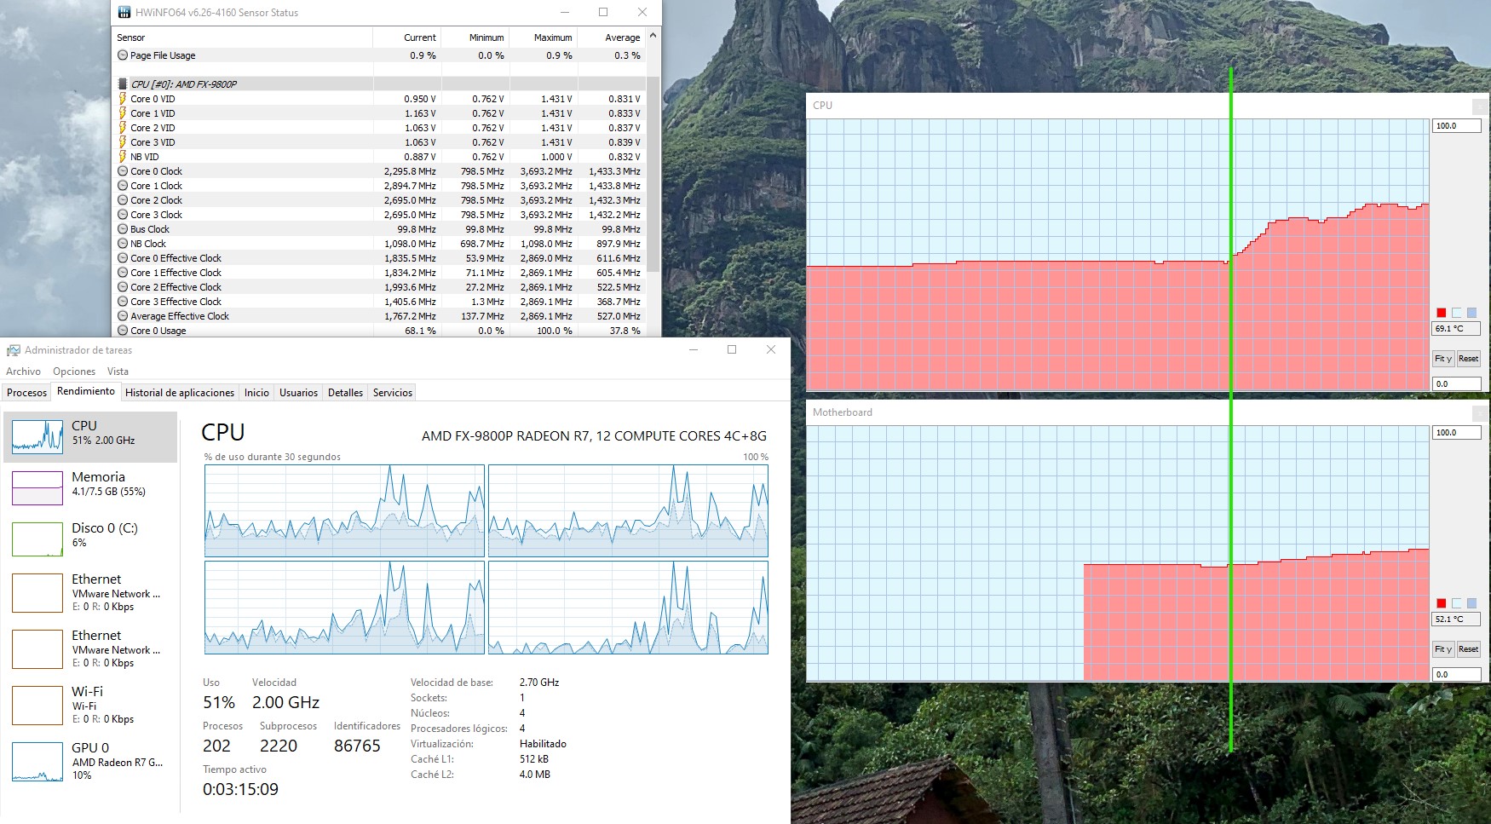
Task: Click the HWiNFO sensor list scroll-up arrow
Action: point(653,37)
